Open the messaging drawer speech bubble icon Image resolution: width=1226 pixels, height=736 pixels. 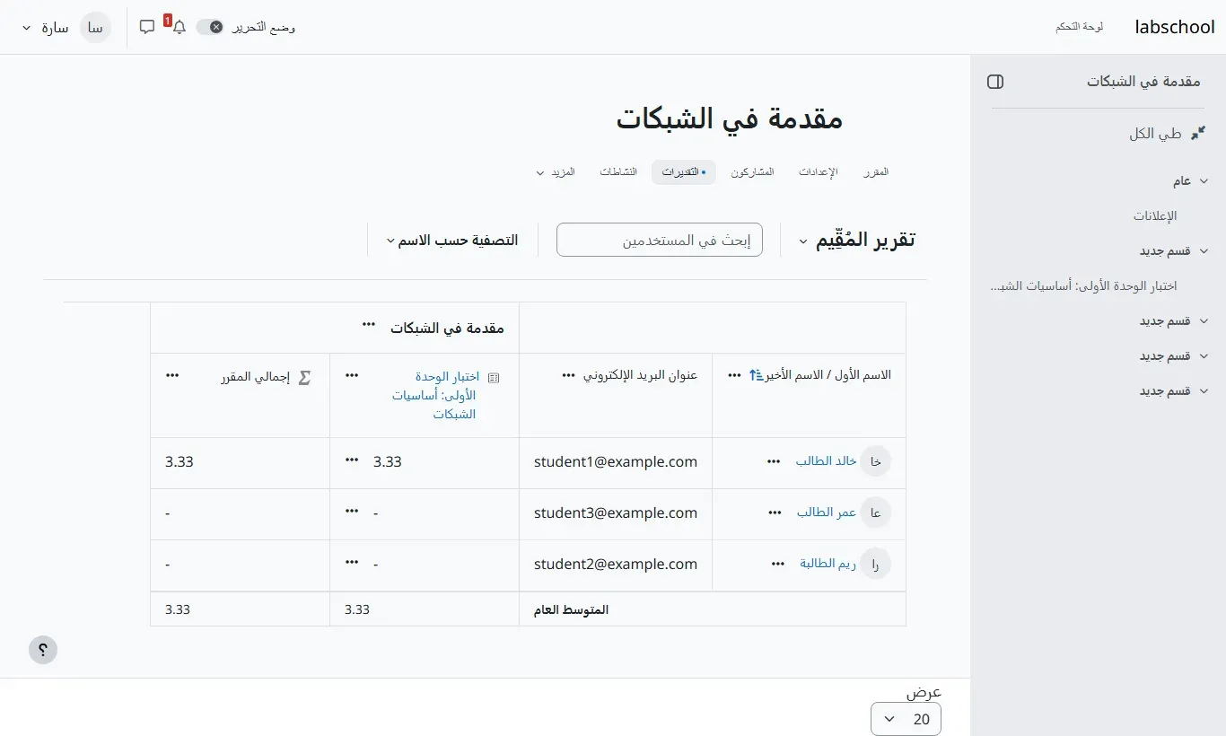pos(147,27)
